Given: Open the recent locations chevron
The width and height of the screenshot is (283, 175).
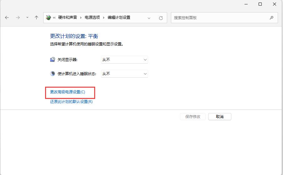Looking at the screenshot, I should 27,18.
